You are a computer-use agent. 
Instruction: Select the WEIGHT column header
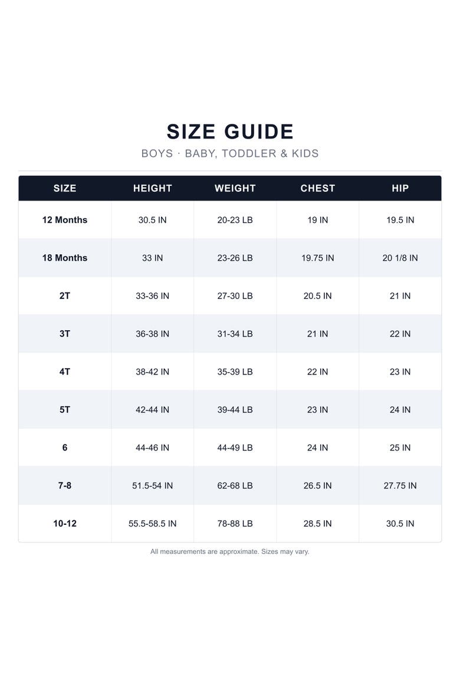235,188
